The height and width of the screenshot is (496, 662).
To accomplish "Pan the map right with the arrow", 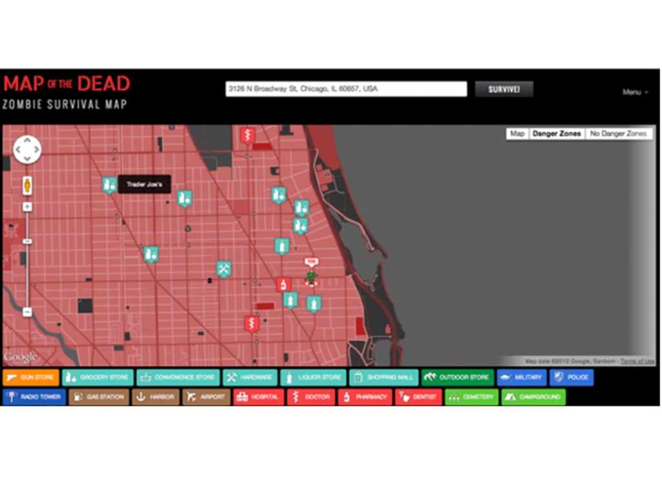I will [x=37, y=149].
